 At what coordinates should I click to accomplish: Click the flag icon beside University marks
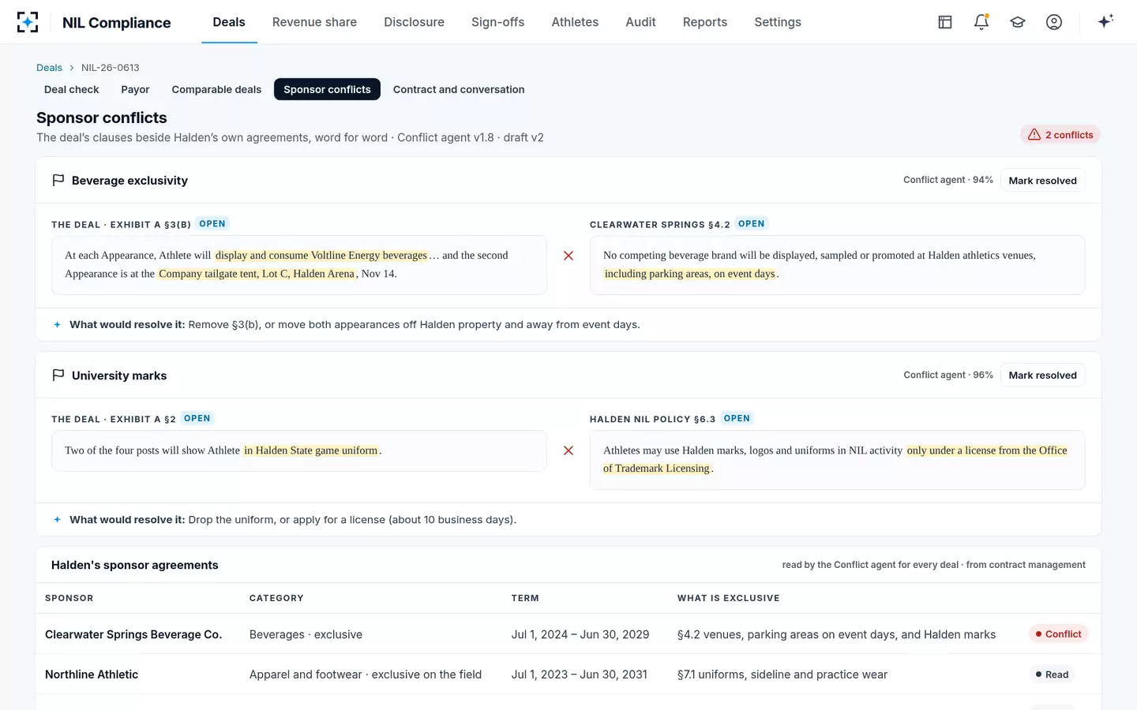pos(58,375)
